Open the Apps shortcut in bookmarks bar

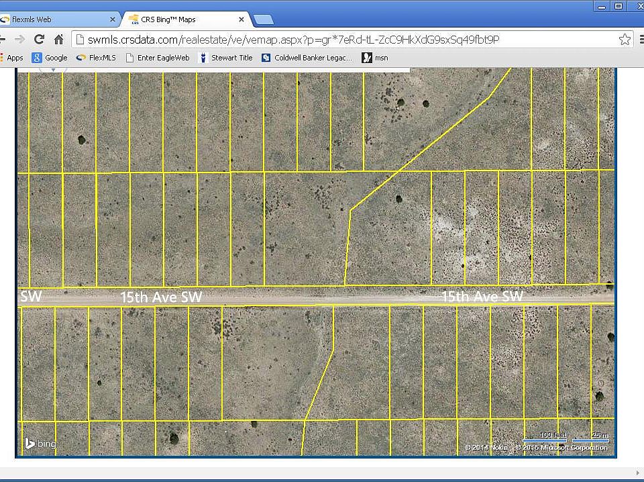pyautogui.click(x=12, y=58)
